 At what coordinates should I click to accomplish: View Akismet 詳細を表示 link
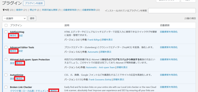click(x=122, y=67)
